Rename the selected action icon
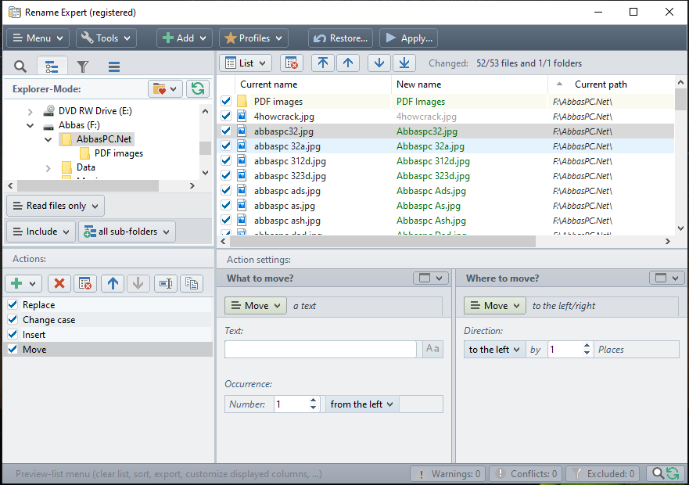Viewport: 689px width, 485px height. point(166,284)
